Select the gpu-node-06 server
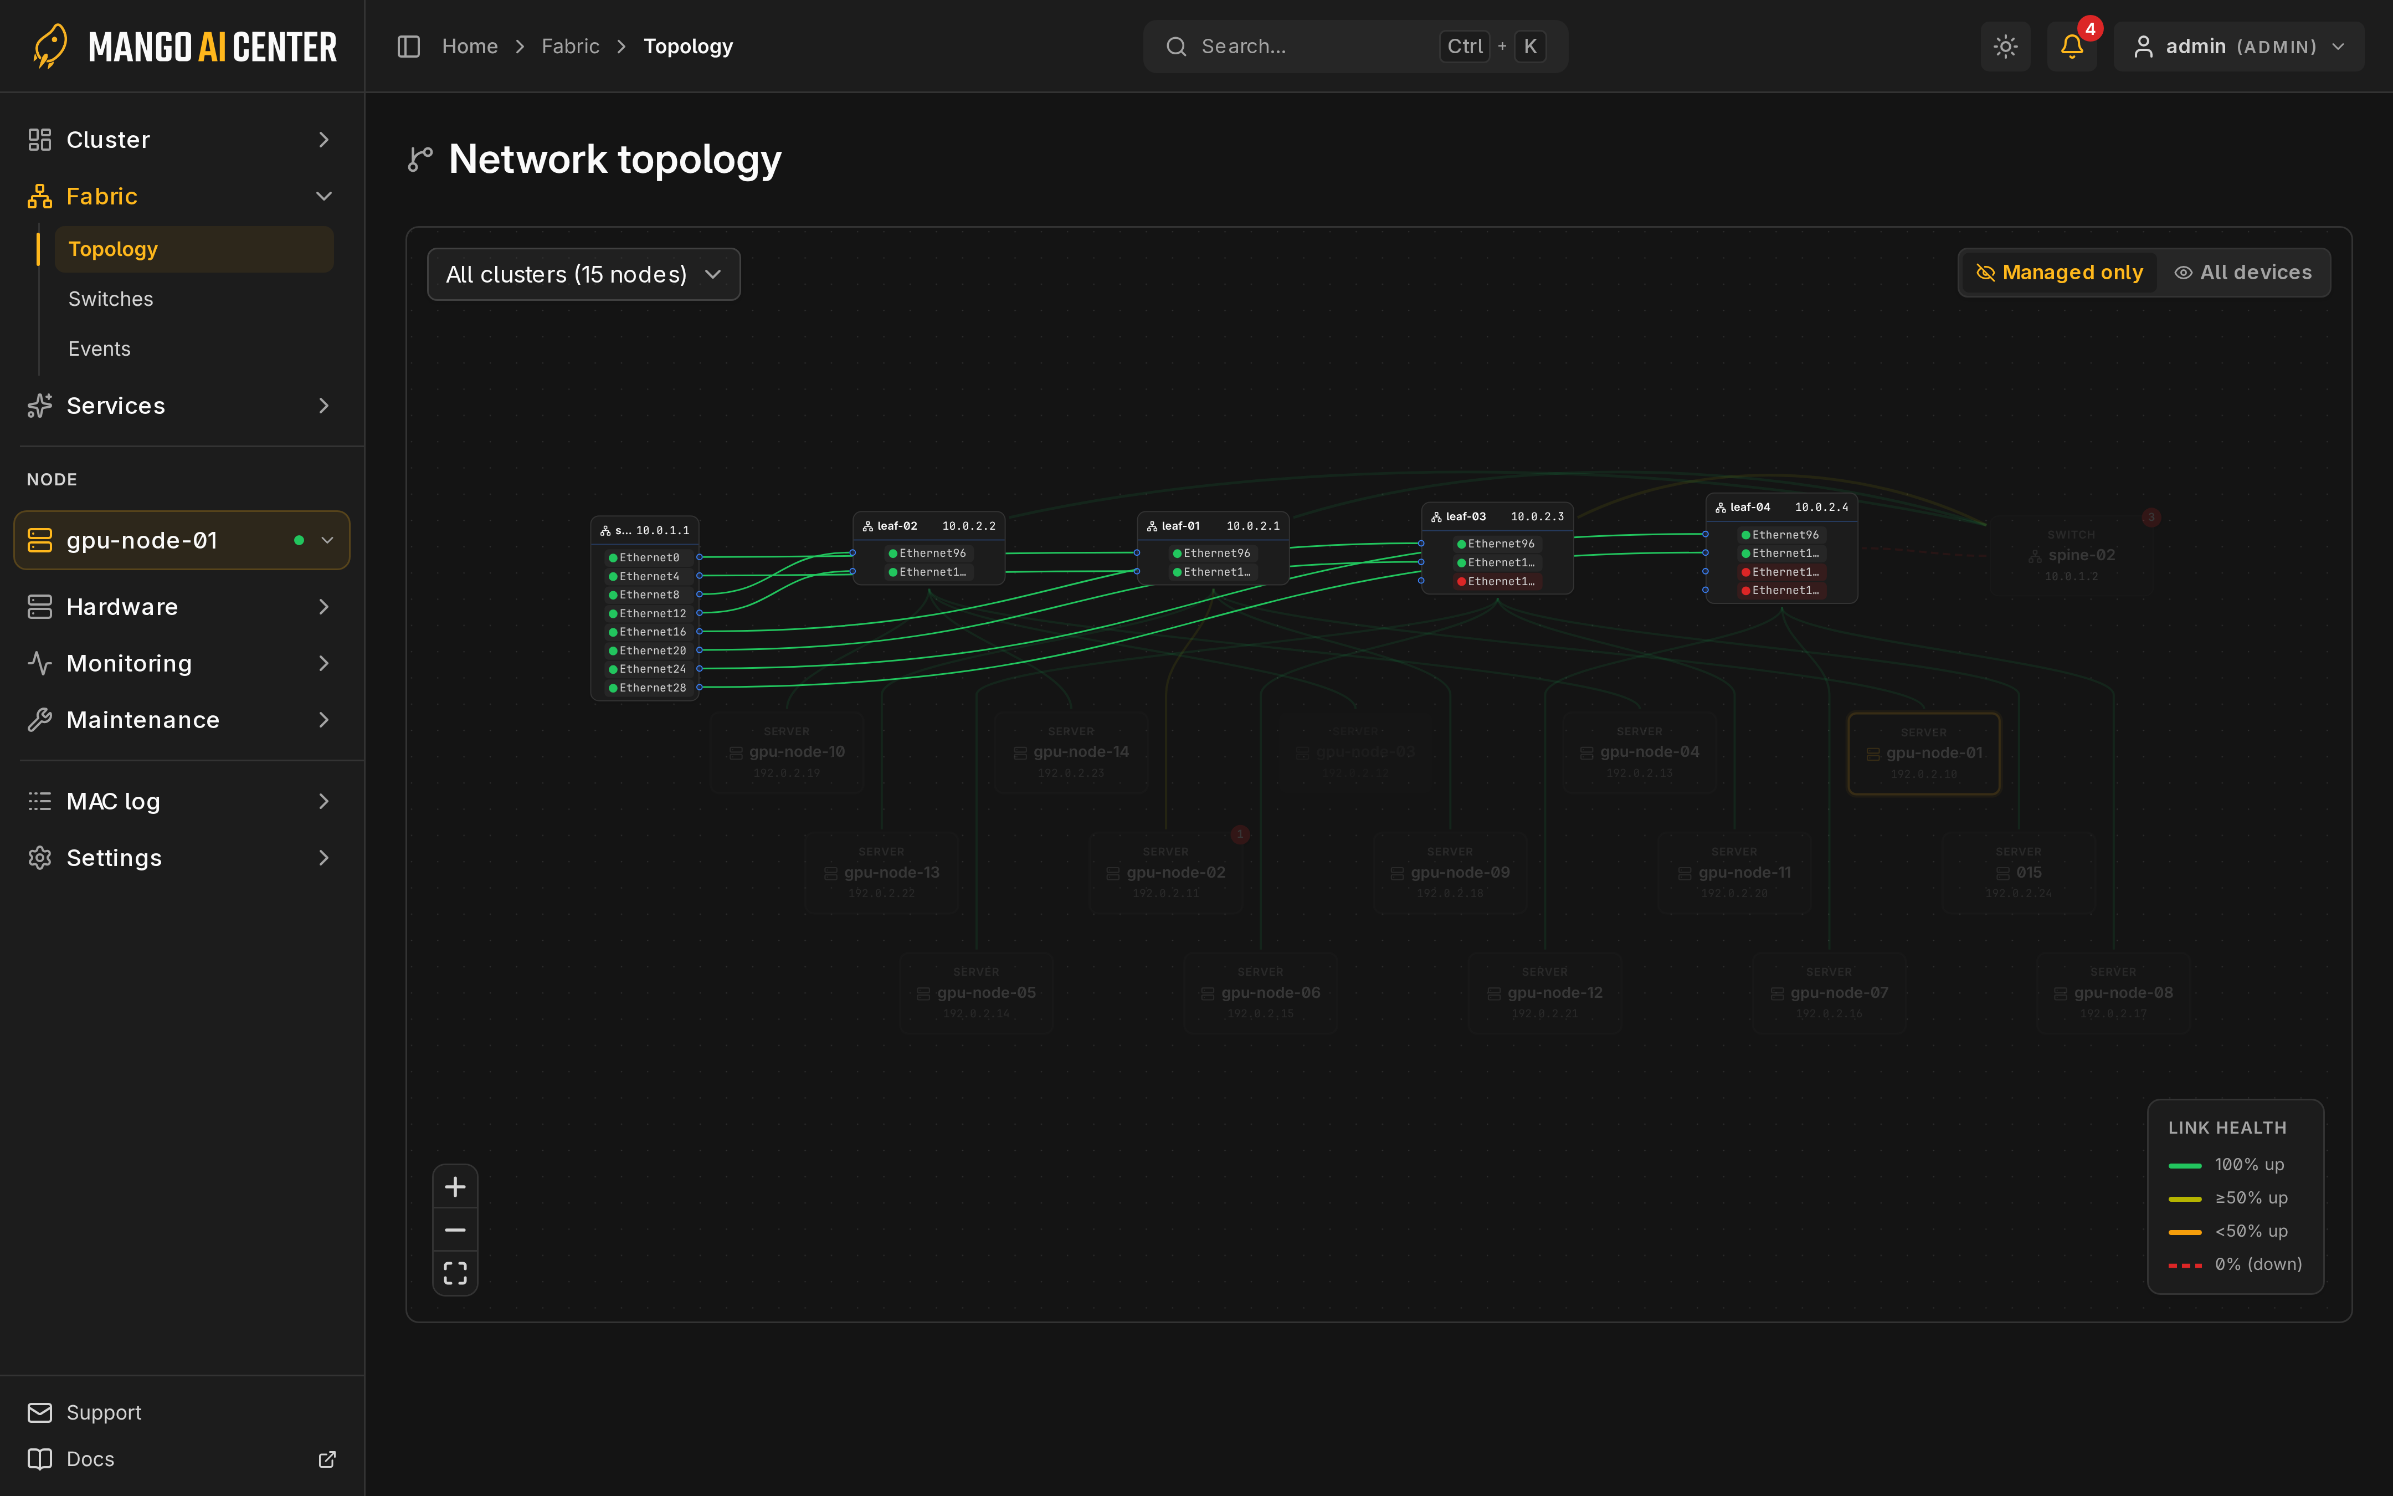Viewport: 2393px width, 1496px height. [1261, 993]
